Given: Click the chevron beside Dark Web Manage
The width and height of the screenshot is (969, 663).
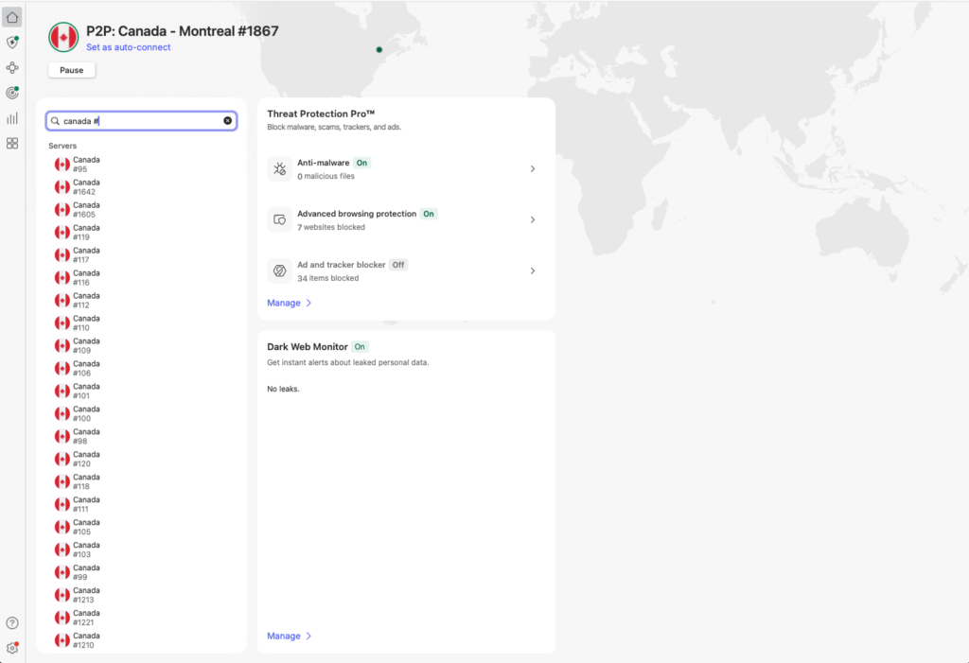Looking at the screenshot, I should [309, 636].
